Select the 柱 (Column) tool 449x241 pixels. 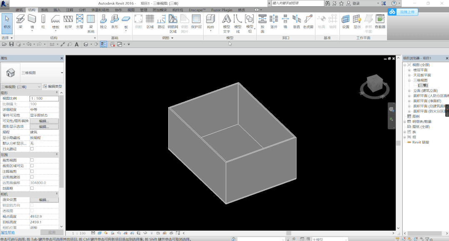coord(43,22)
